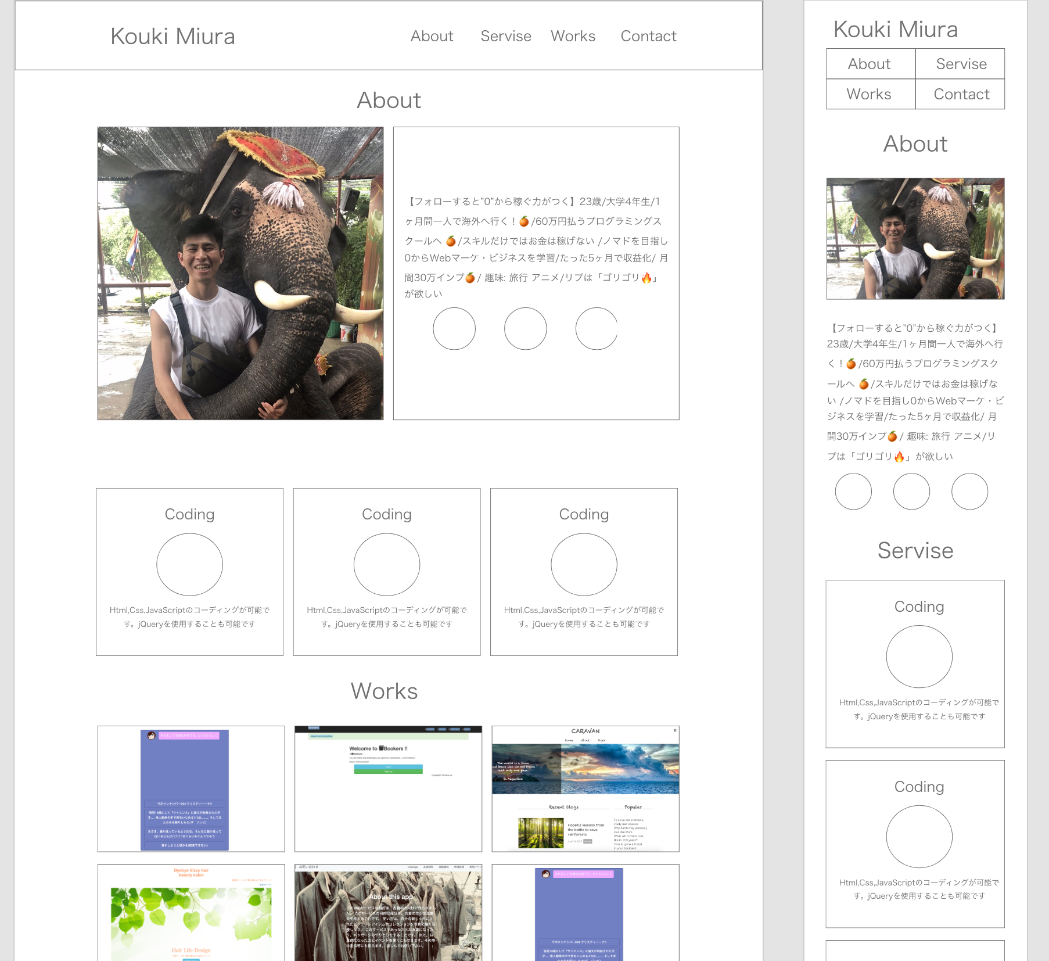The height and width of the screenshot is (961, 1049).
Task: Open About in the desktop header navigation
Action: (x=432, y=36)
